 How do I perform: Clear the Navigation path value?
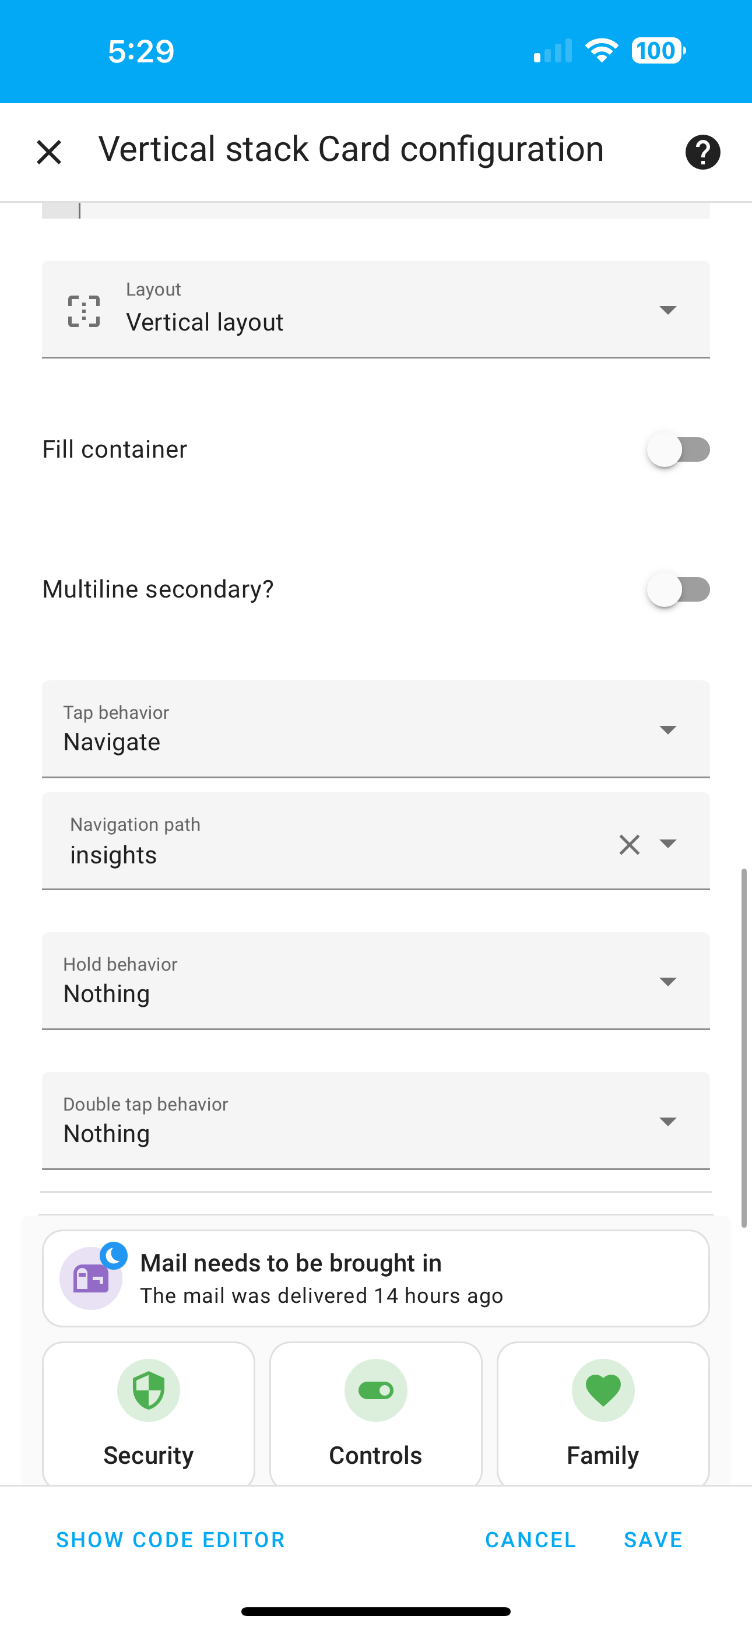click(629, 844)
